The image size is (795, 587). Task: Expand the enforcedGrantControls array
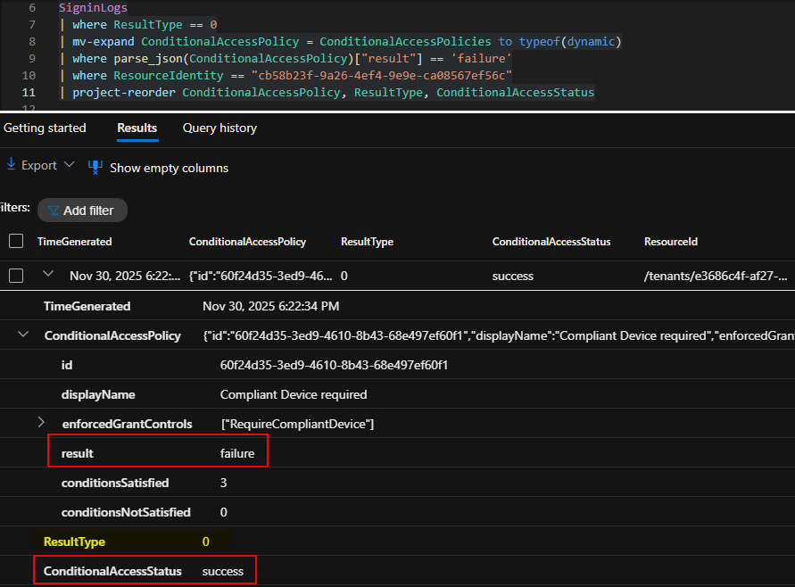coord(41,423)
